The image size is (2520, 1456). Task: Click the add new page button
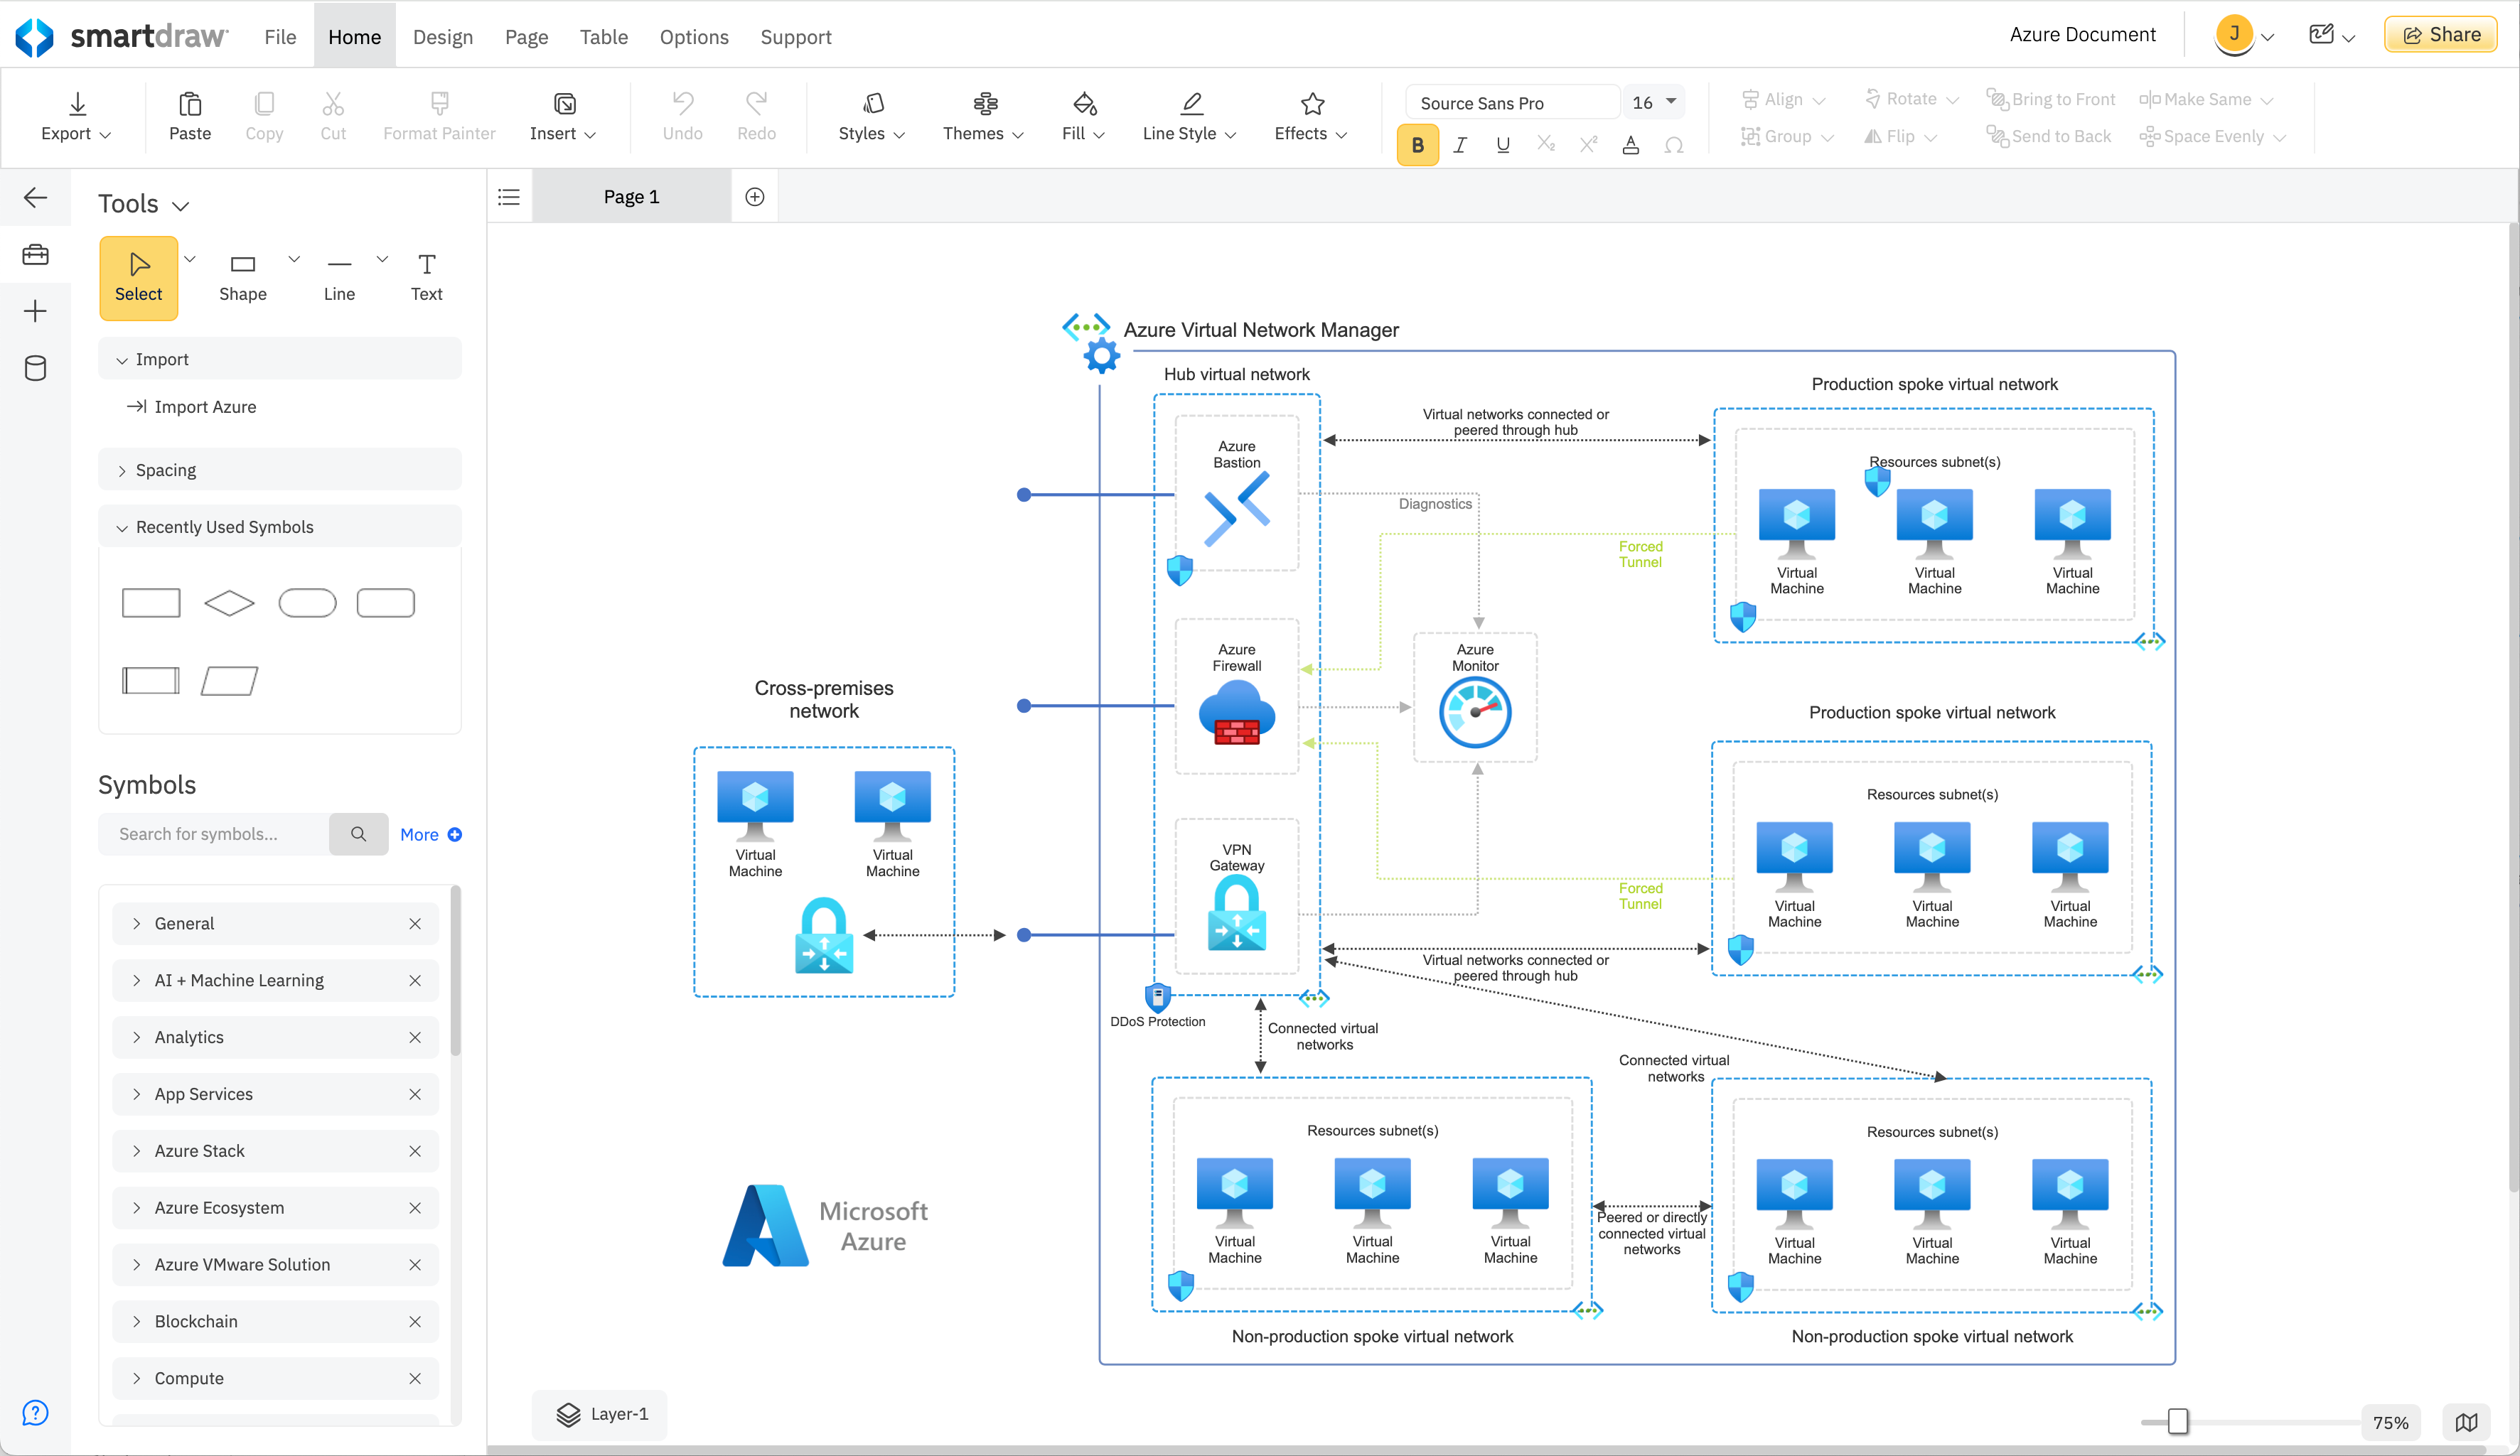(x=753, y=196)
